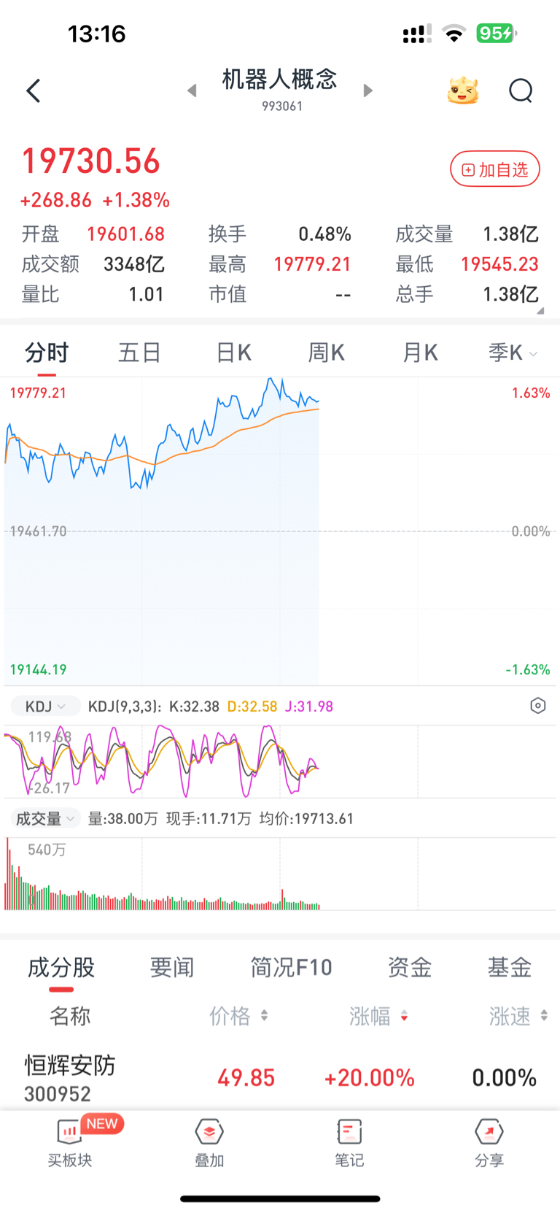This screenshot has height=1213, width=560.
Task: Expand the 季K period dropdown
Action: click(513, 353)
